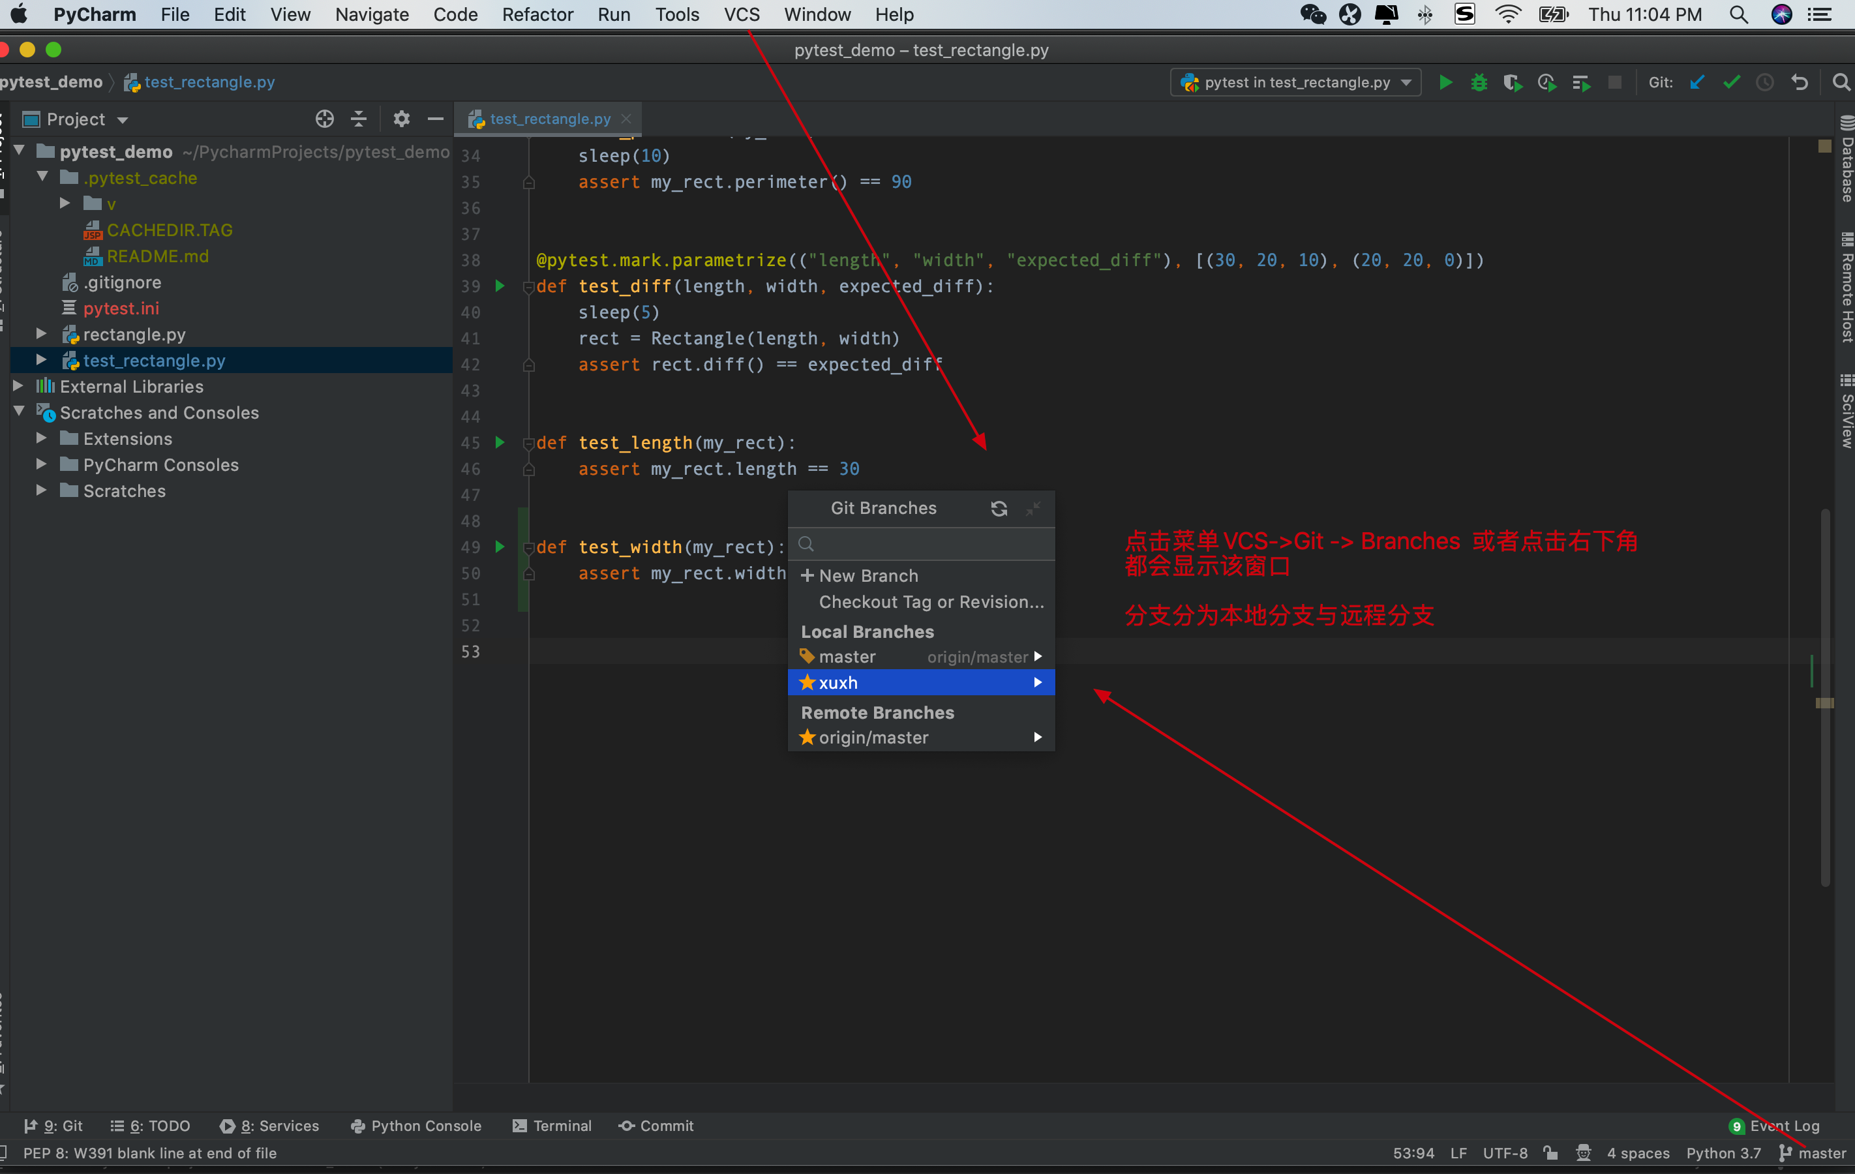Click the greyed Stop square icon
The image size is (1855, 1174).
pos(1615,82)
